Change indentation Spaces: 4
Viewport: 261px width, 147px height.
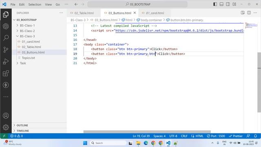tap(159, 136)
